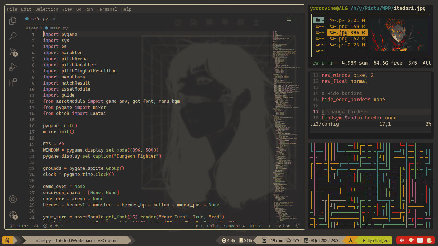
Task: Open the Selection menu
Action: coord(47,9)
